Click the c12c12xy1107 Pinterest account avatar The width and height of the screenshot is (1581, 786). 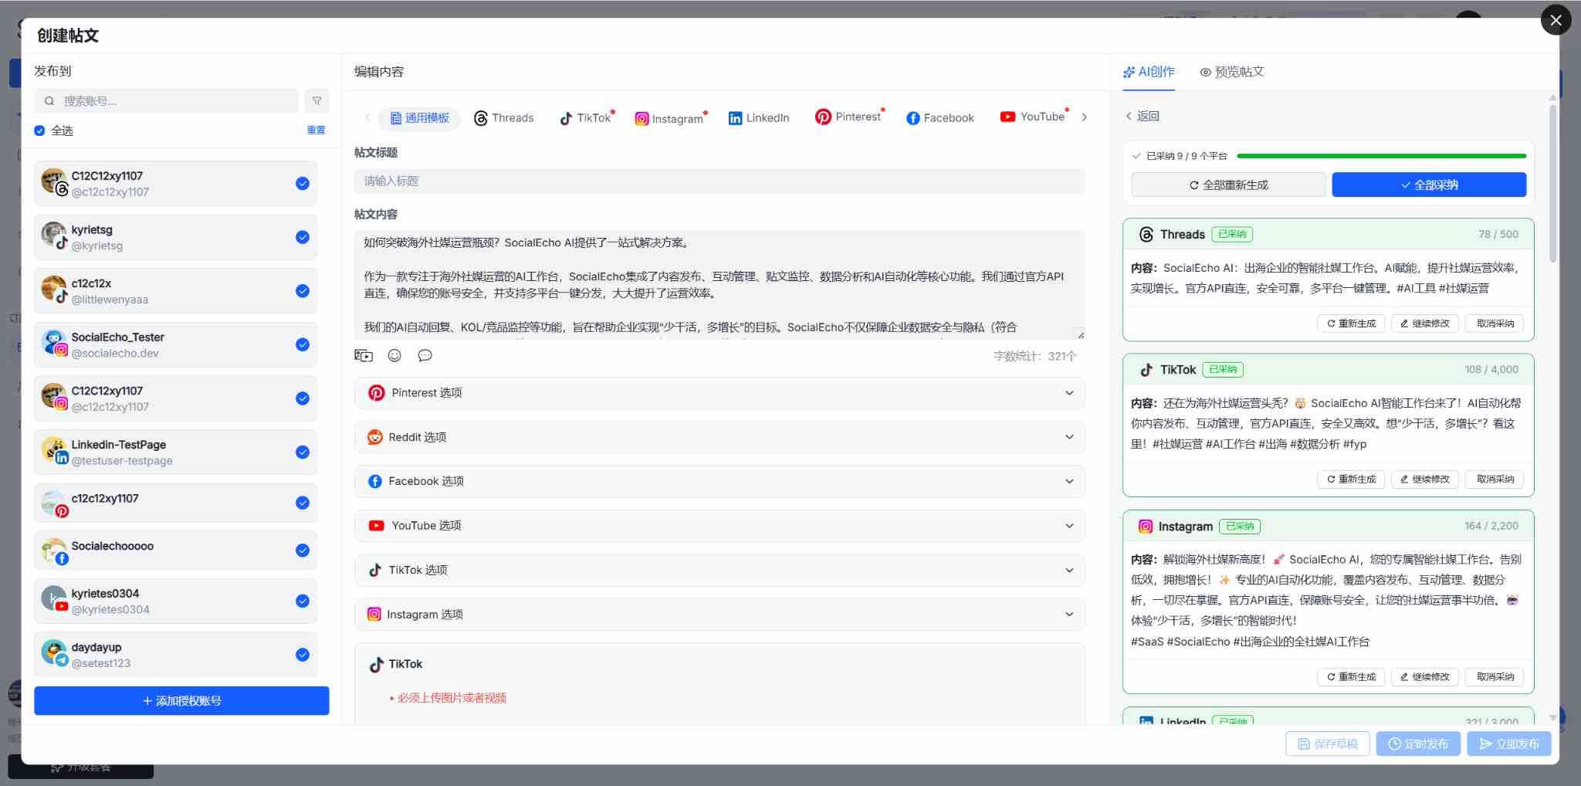[x=54, y=504]
